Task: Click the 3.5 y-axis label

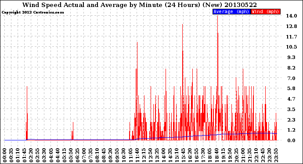Action: pos(292,109)
